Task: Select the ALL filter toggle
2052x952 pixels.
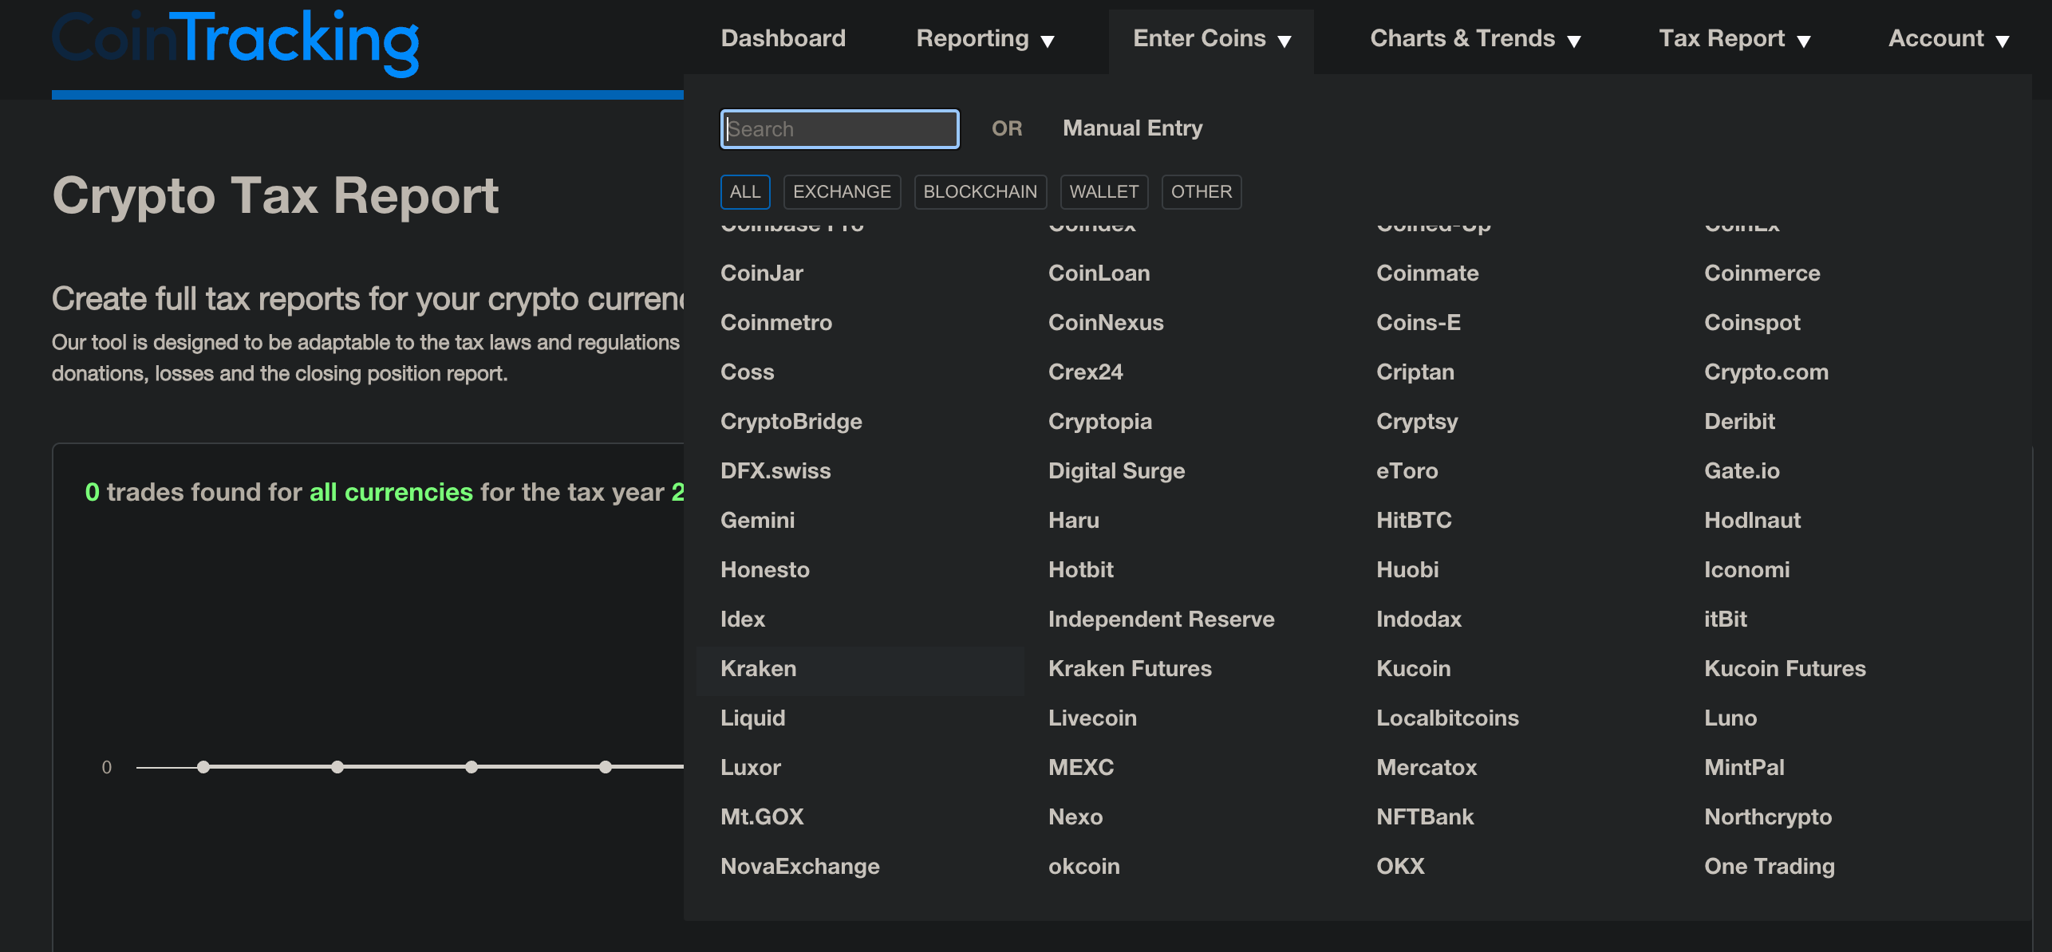Action: [x=744, y=192]
